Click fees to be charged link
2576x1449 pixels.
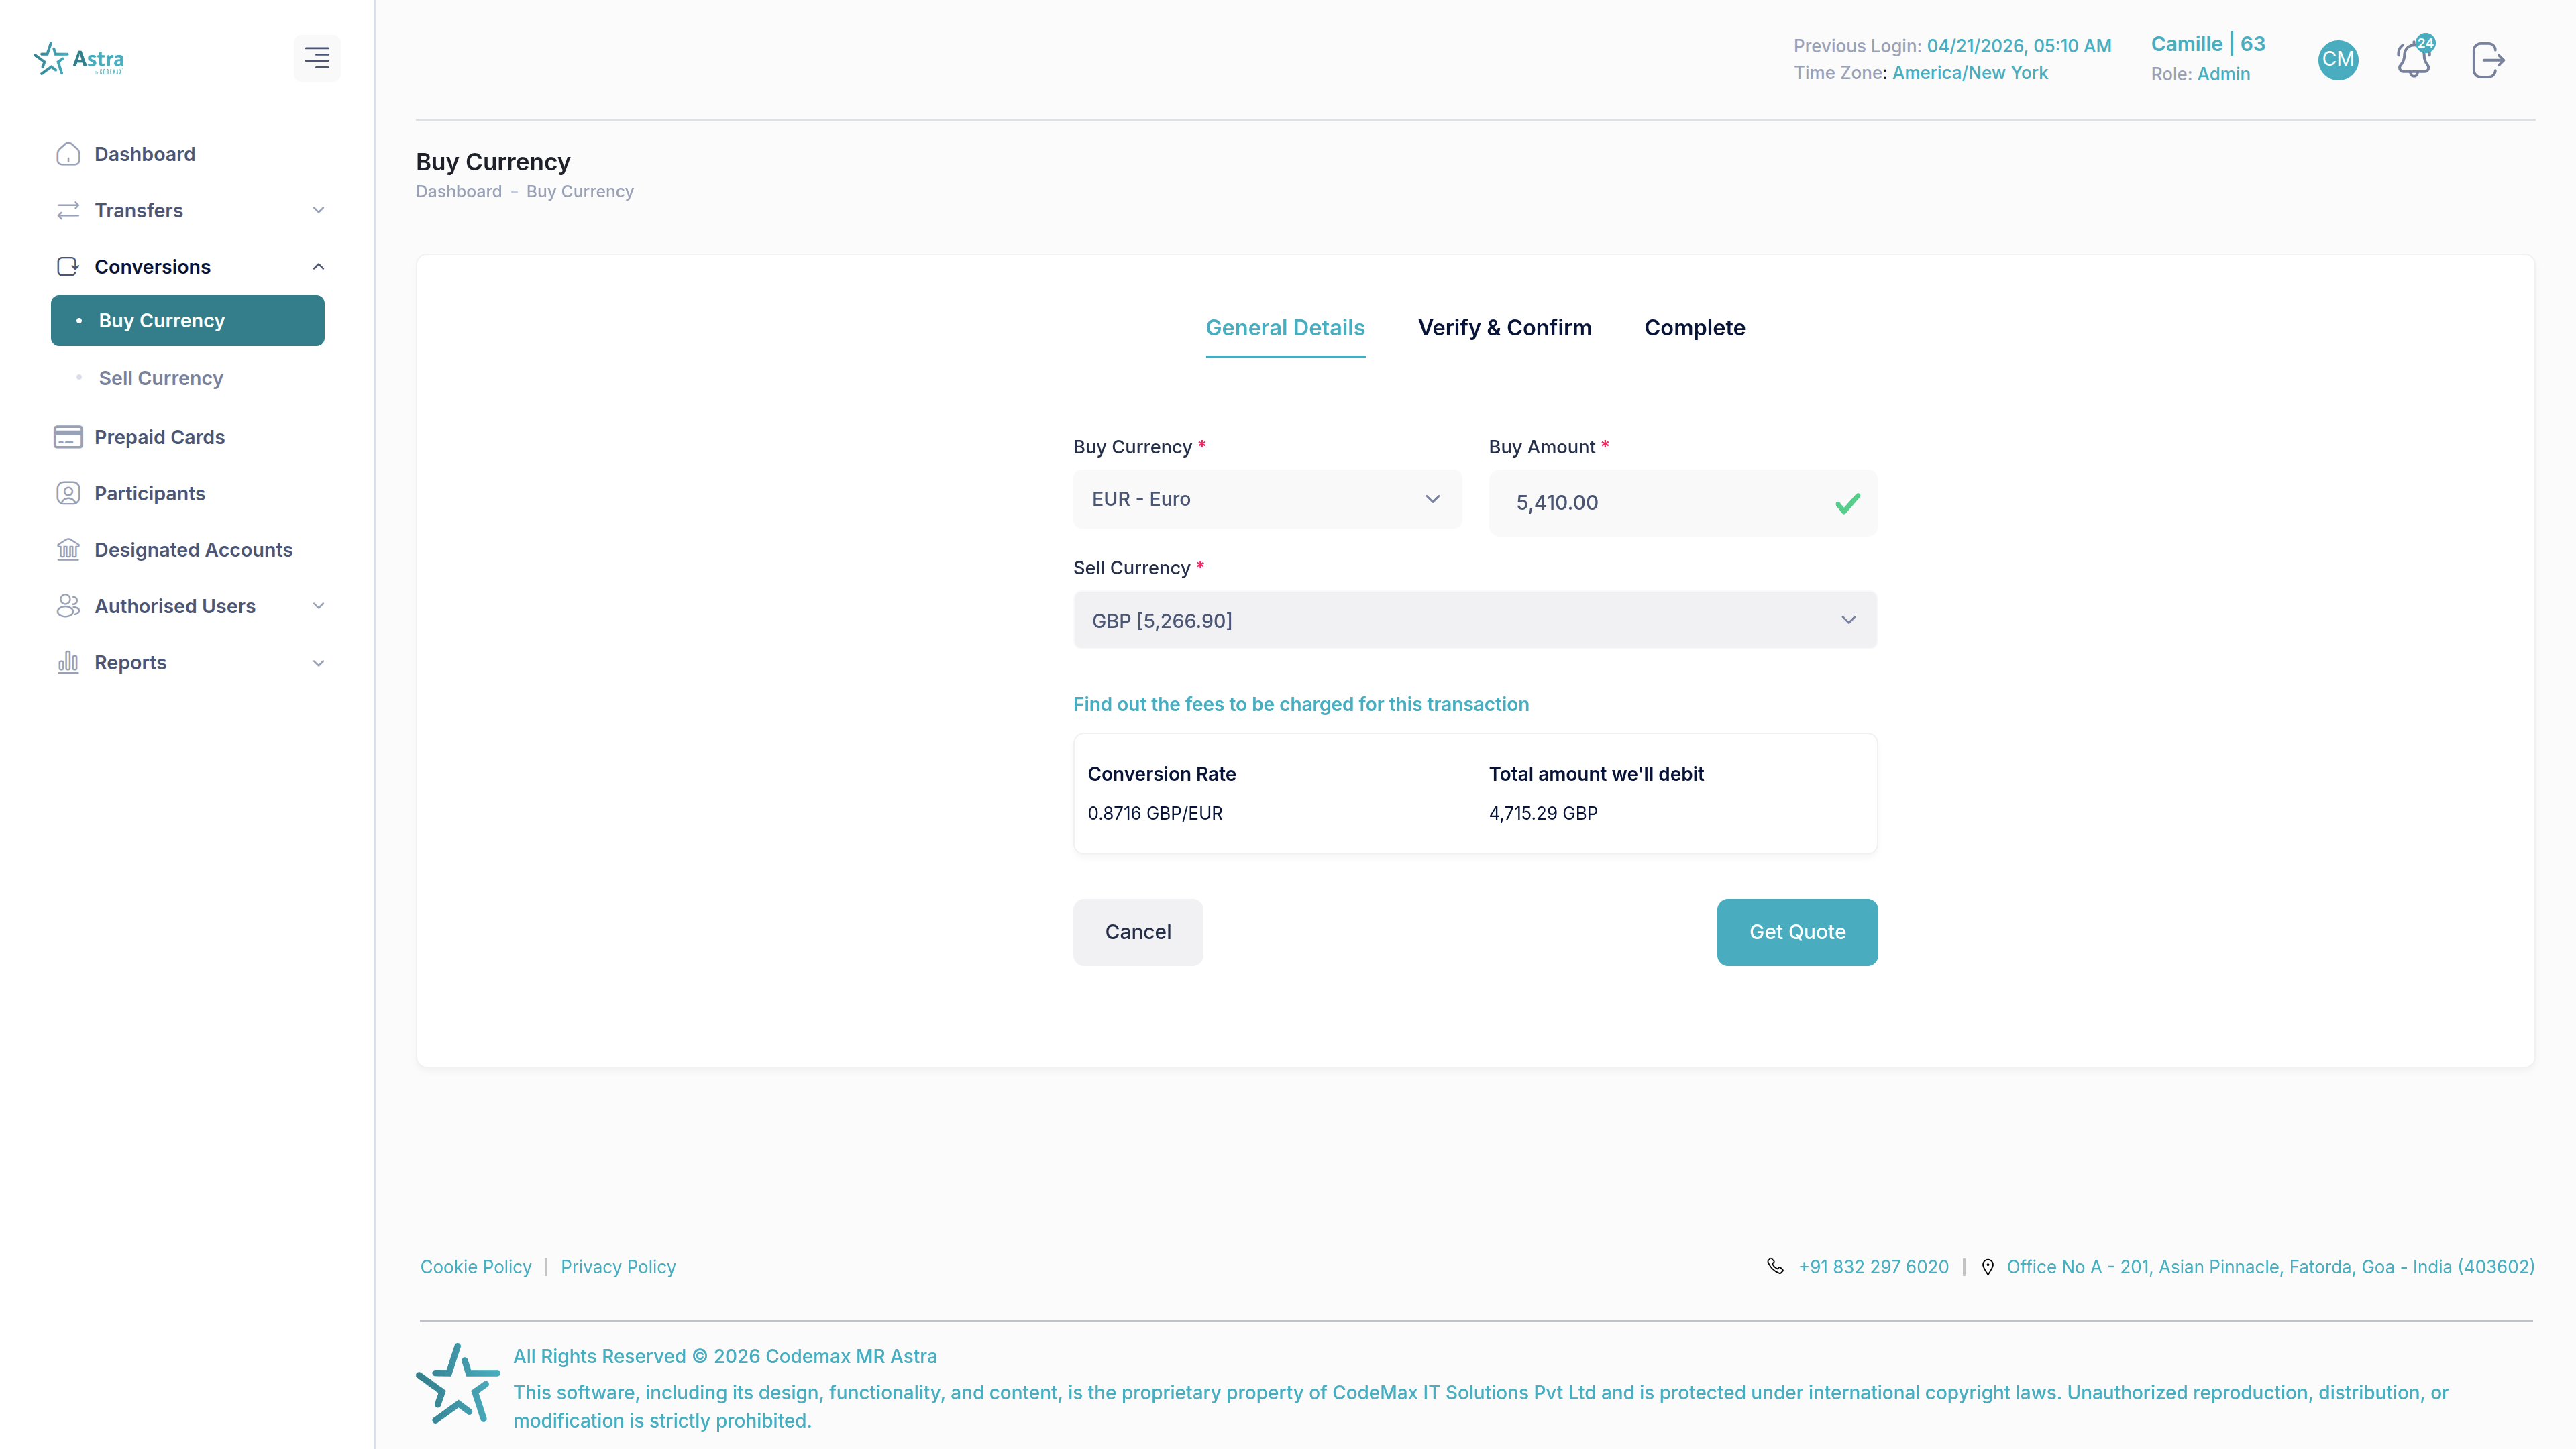tap(1301, 704)
